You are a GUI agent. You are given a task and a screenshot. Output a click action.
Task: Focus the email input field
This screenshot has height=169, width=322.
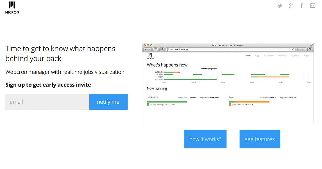coord(47,102)
